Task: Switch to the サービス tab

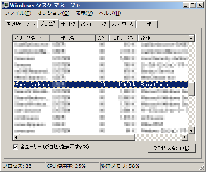Action: 68,24
